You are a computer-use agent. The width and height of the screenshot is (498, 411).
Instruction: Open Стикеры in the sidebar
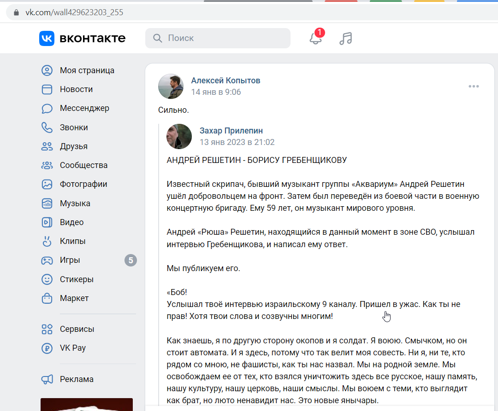pyautogui.click(x=77, y=279)
